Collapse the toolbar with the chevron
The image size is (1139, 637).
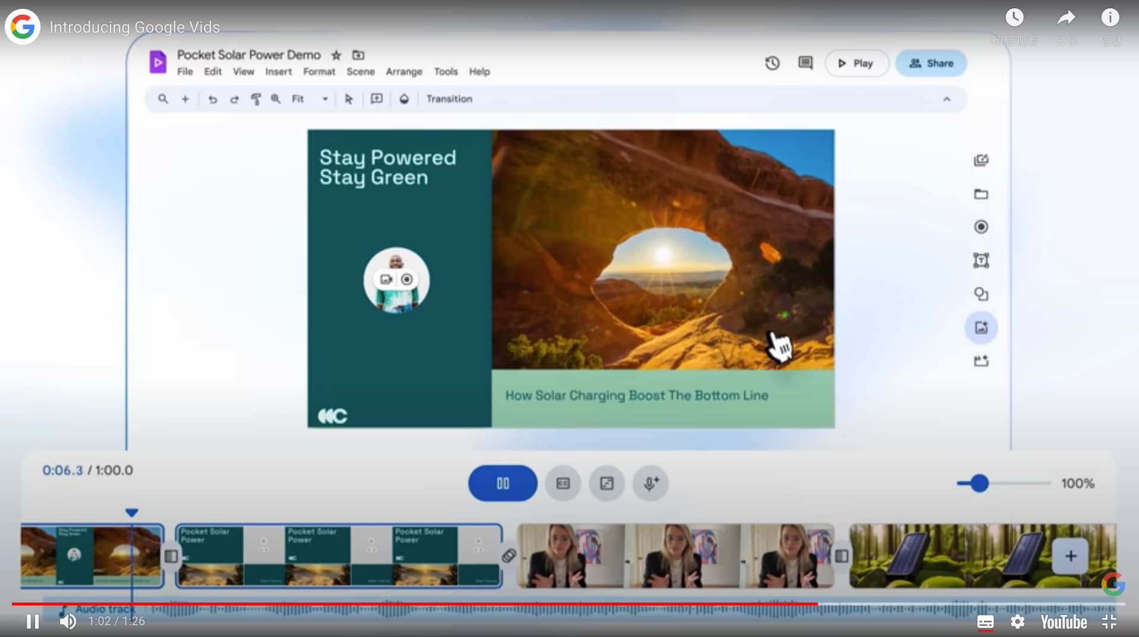coord(946,99)
